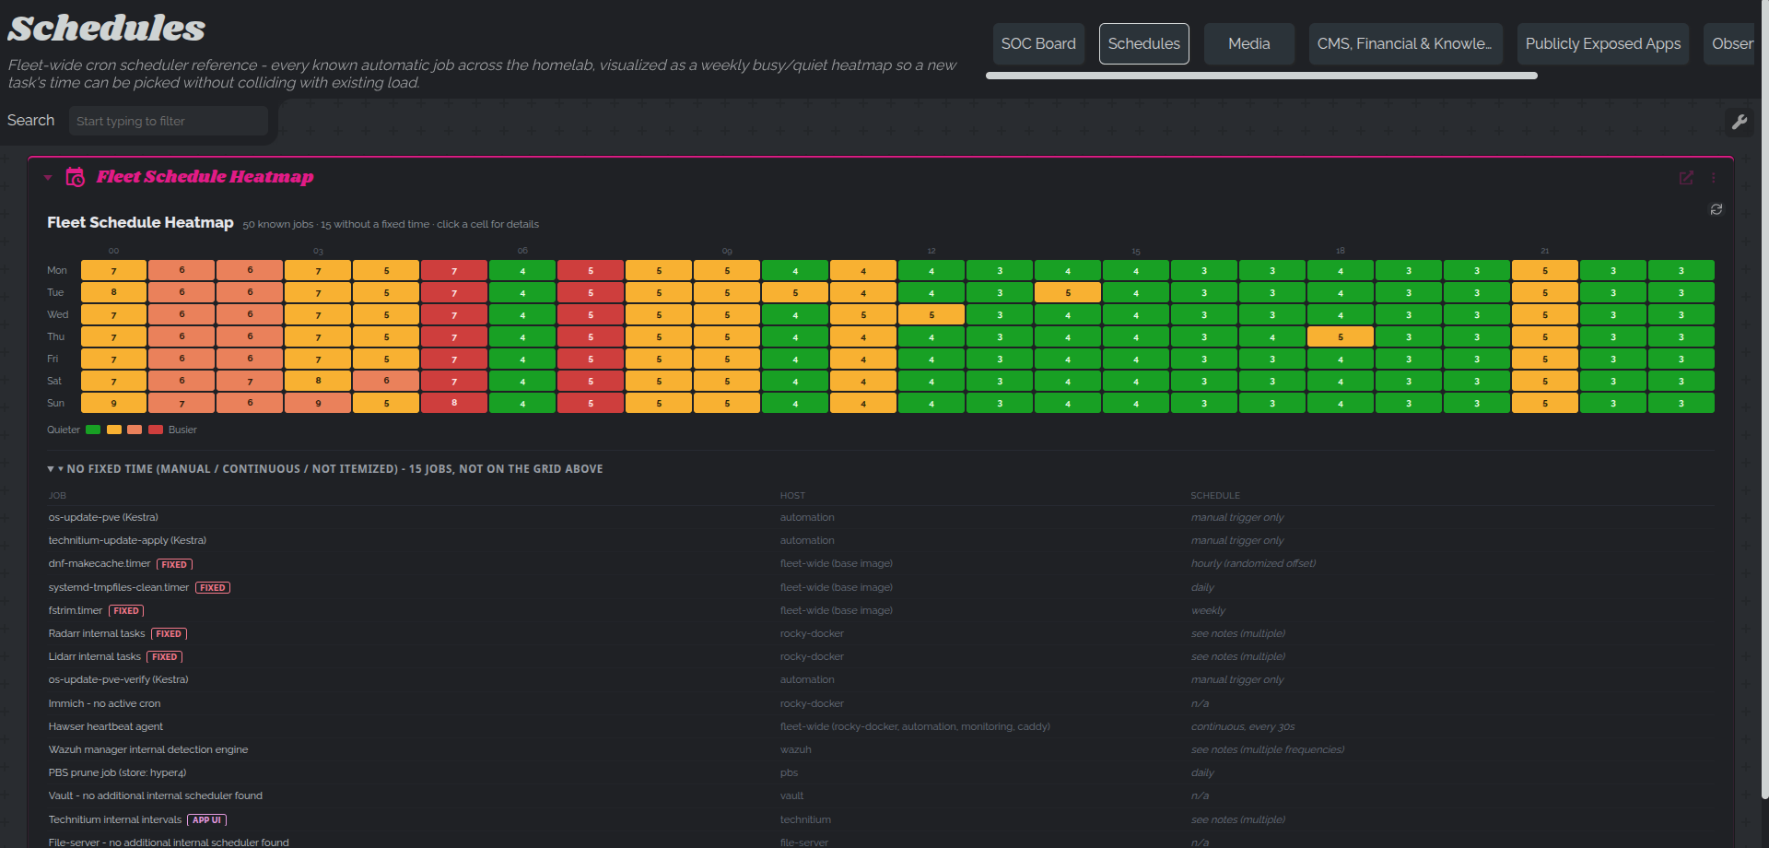Open the panel's three-dot menu
Image resolution: width=1769 pixels, height=848 pixels.
(1714, 178)
